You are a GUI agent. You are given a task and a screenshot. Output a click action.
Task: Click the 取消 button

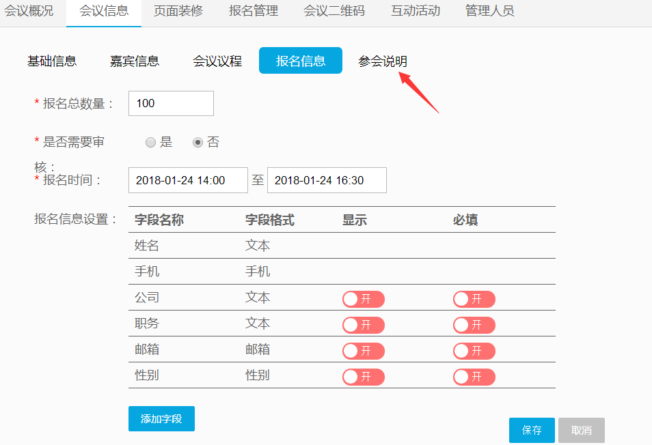click(x=582, y=430)
